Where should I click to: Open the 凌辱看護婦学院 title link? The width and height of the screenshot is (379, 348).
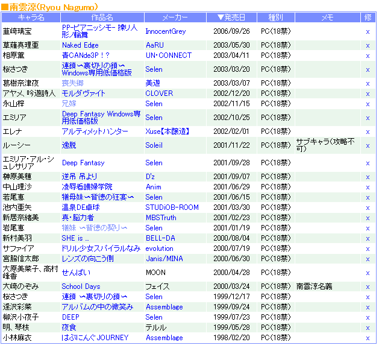pos(87,187)
